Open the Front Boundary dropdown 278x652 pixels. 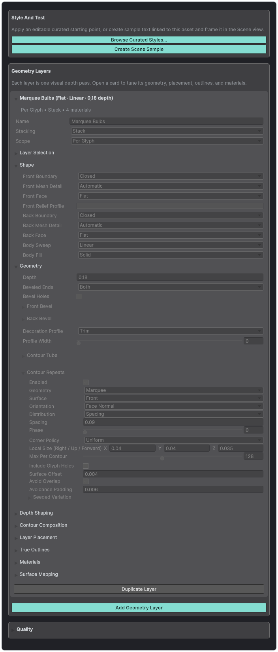[171, 176]
